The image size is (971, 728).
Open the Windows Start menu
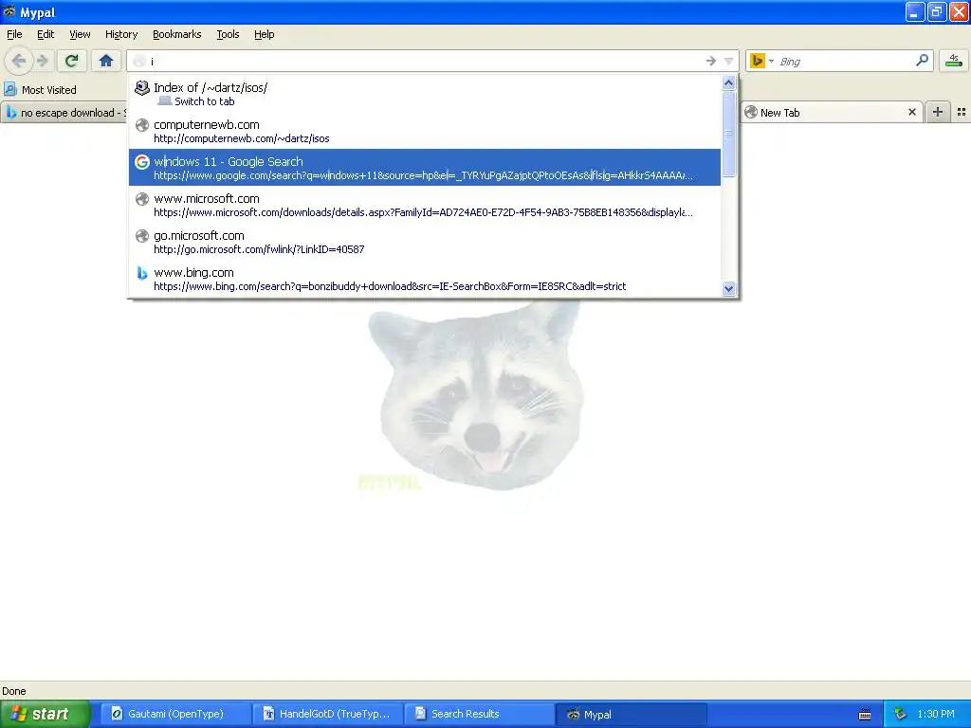click(46, 715)
